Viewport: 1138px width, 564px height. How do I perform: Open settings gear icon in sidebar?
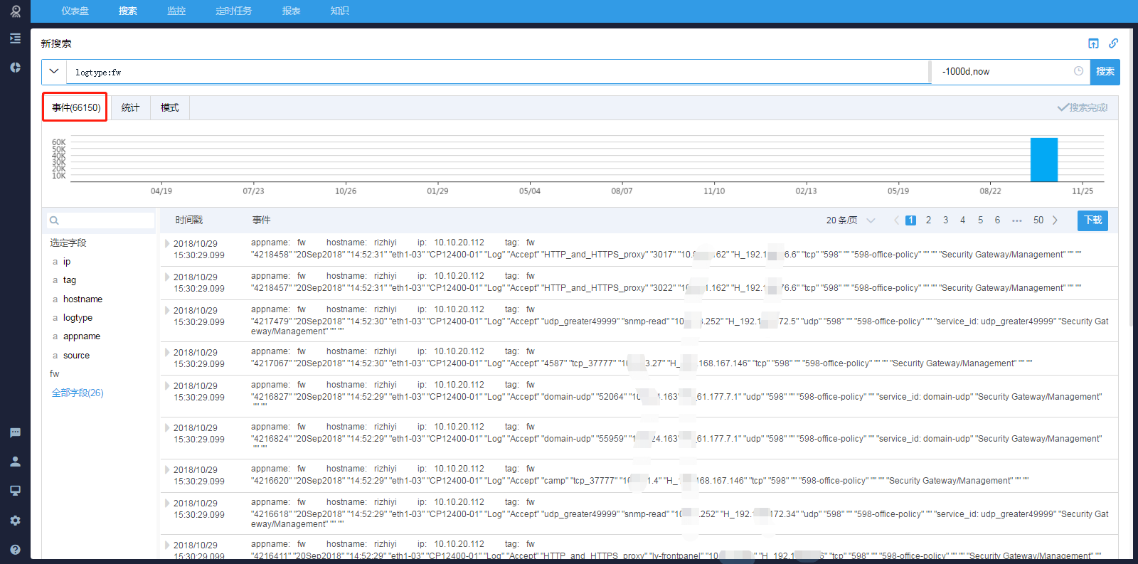[x=15, y=521]
